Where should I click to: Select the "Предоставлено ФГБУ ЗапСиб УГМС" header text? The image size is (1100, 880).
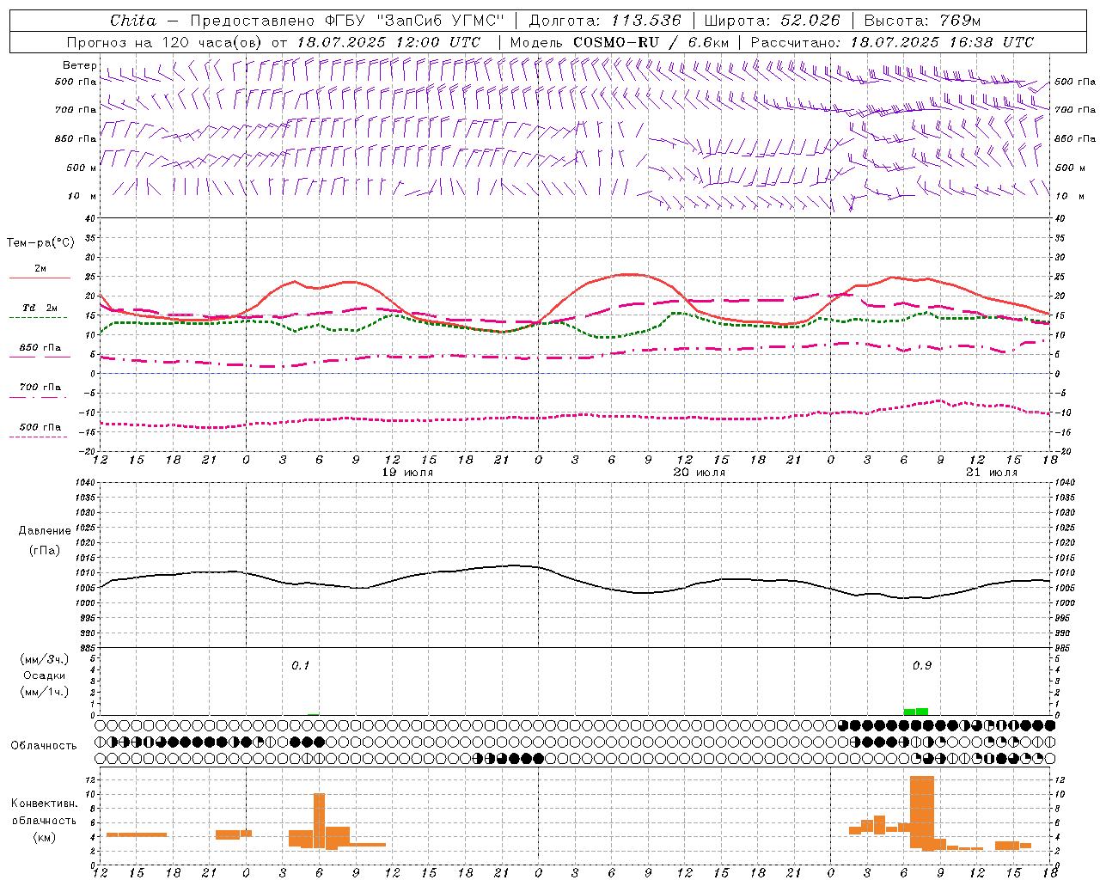coord(346,21)
